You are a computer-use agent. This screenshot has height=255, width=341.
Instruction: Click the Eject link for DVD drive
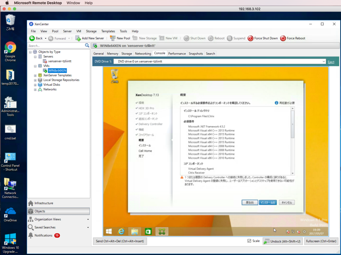[x=331, y=62]
